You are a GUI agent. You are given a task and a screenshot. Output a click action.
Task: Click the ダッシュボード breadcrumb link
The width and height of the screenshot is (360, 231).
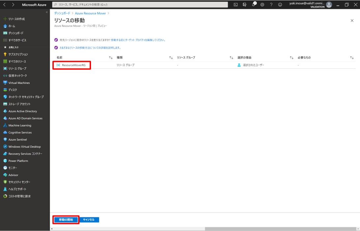tap(62, 13)
